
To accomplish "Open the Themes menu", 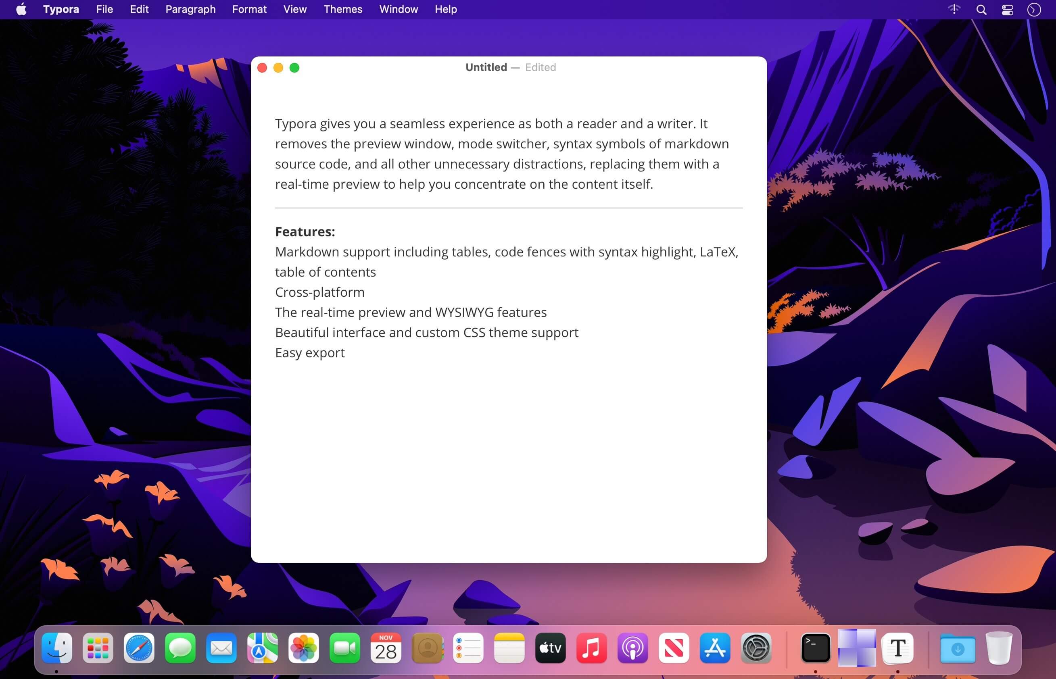I will click(x=343, y=9).
